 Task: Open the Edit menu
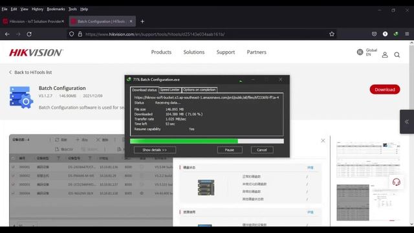click(x=14, y=9)
